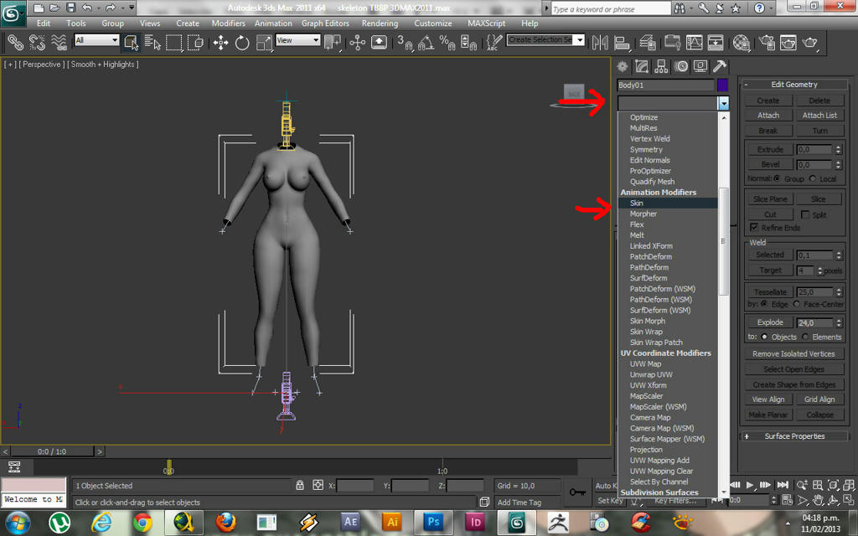The width and height of the screenshot is (858, 536).
Task: Select the Tessellate by Edge radio button
Action: (x=764, y=303)
